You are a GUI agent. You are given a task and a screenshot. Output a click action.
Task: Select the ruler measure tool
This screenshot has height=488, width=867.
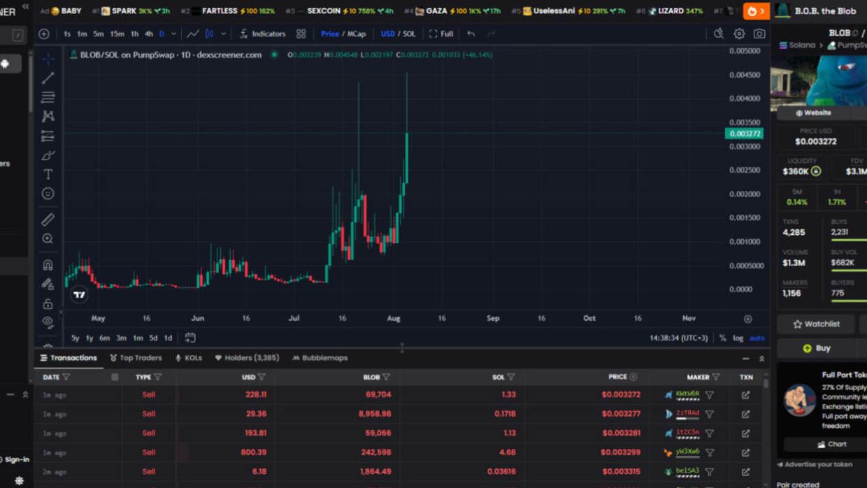tap(48, 220)
